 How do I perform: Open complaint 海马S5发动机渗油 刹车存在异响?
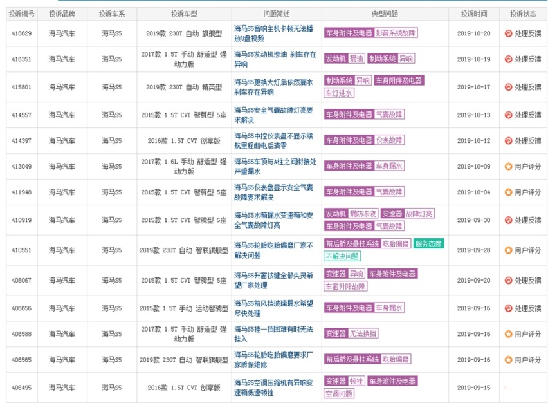point(275,59)
